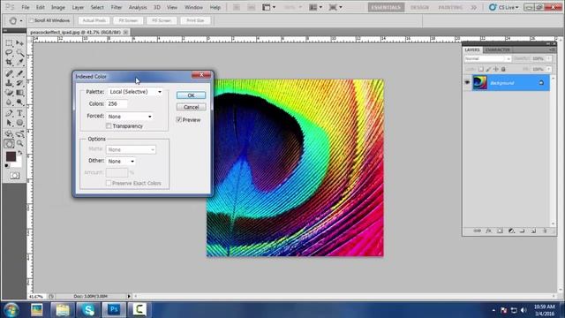
Task: Select the Zoom tool in toolbox
Action: point(19,143)
